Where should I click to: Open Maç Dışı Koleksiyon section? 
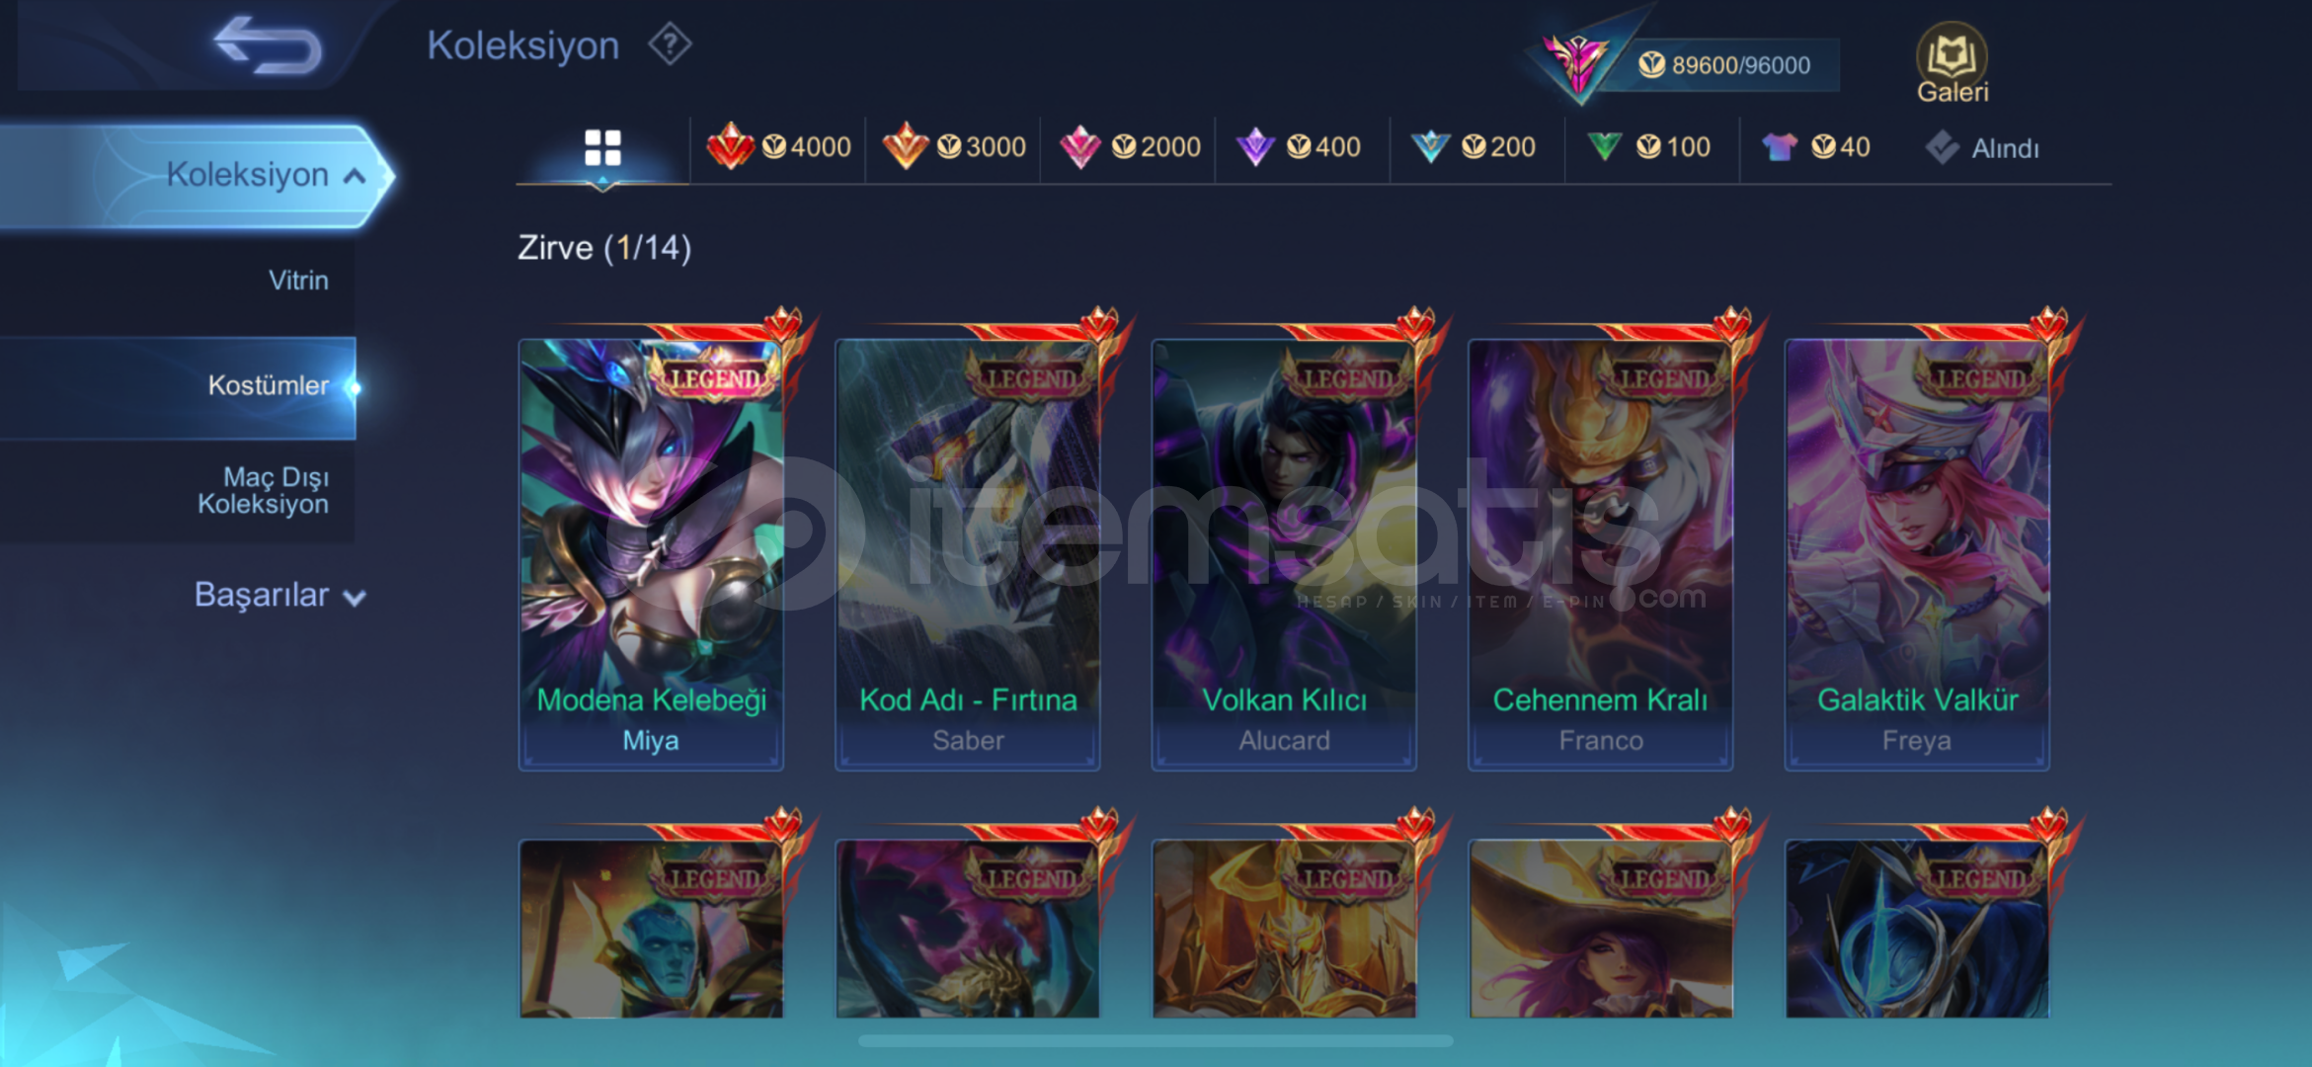(263, 490)
